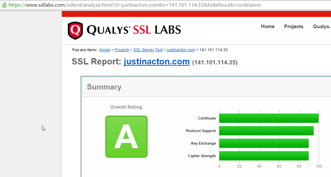331x177 pixels.
Task: Open the Qualys.com navigation menu item
Action: [322, 26]
